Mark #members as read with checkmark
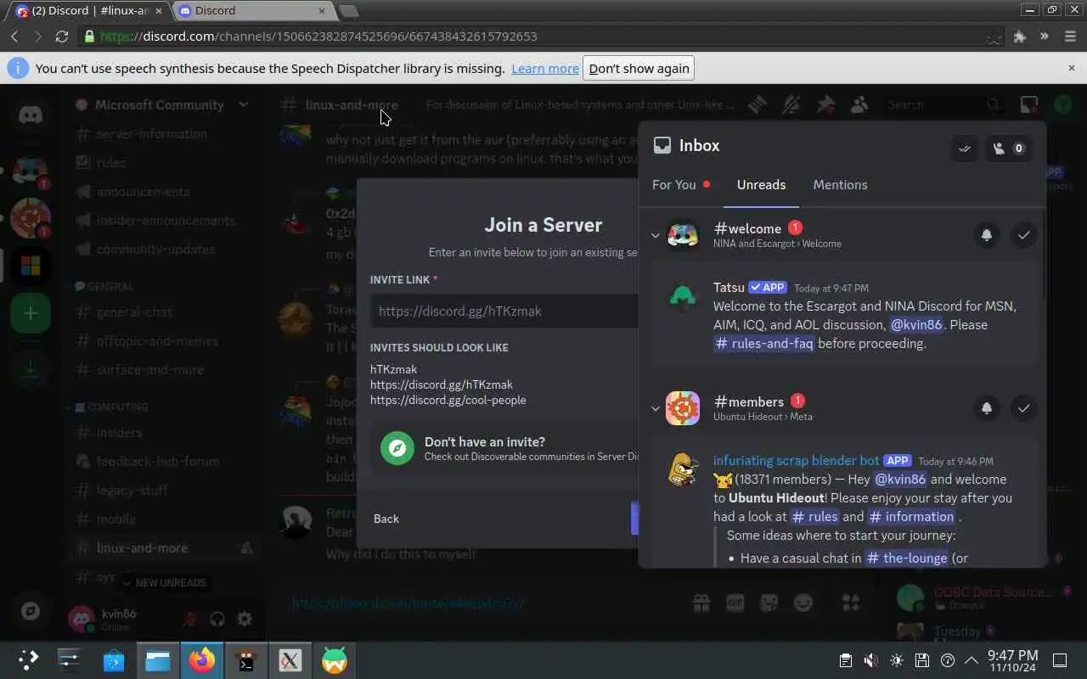The image size is (1087, 679). pyautogui.click(x=1024, y=408)
